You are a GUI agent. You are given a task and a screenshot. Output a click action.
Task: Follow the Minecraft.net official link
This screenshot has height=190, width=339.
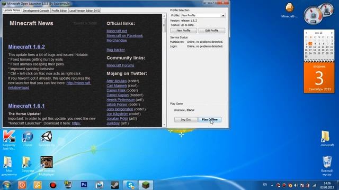(x=117, y=31)
